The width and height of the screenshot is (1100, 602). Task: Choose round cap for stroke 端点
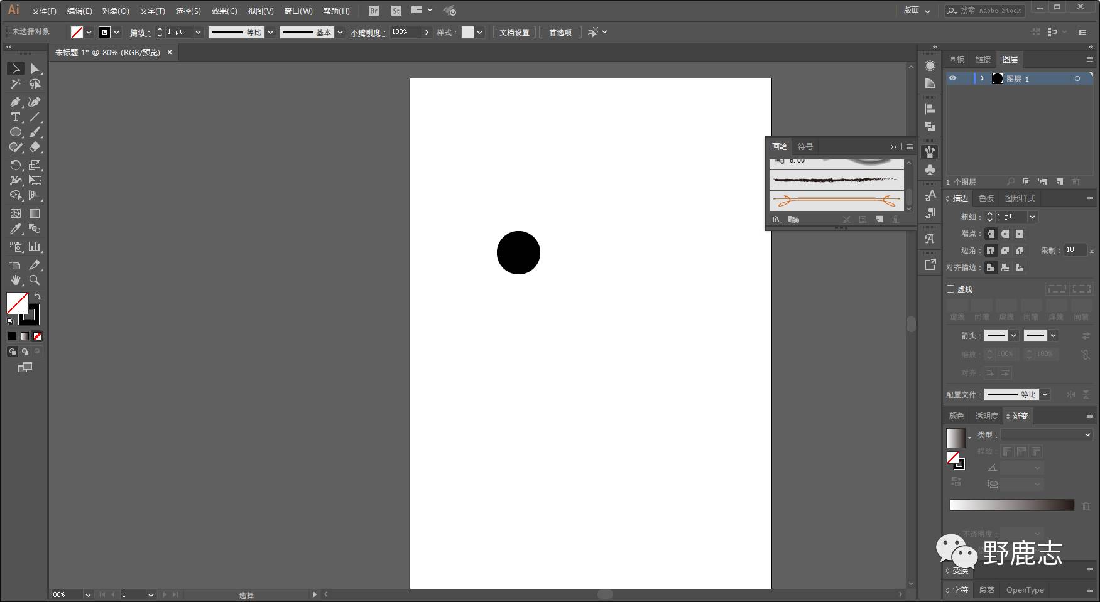point(1005,234)
